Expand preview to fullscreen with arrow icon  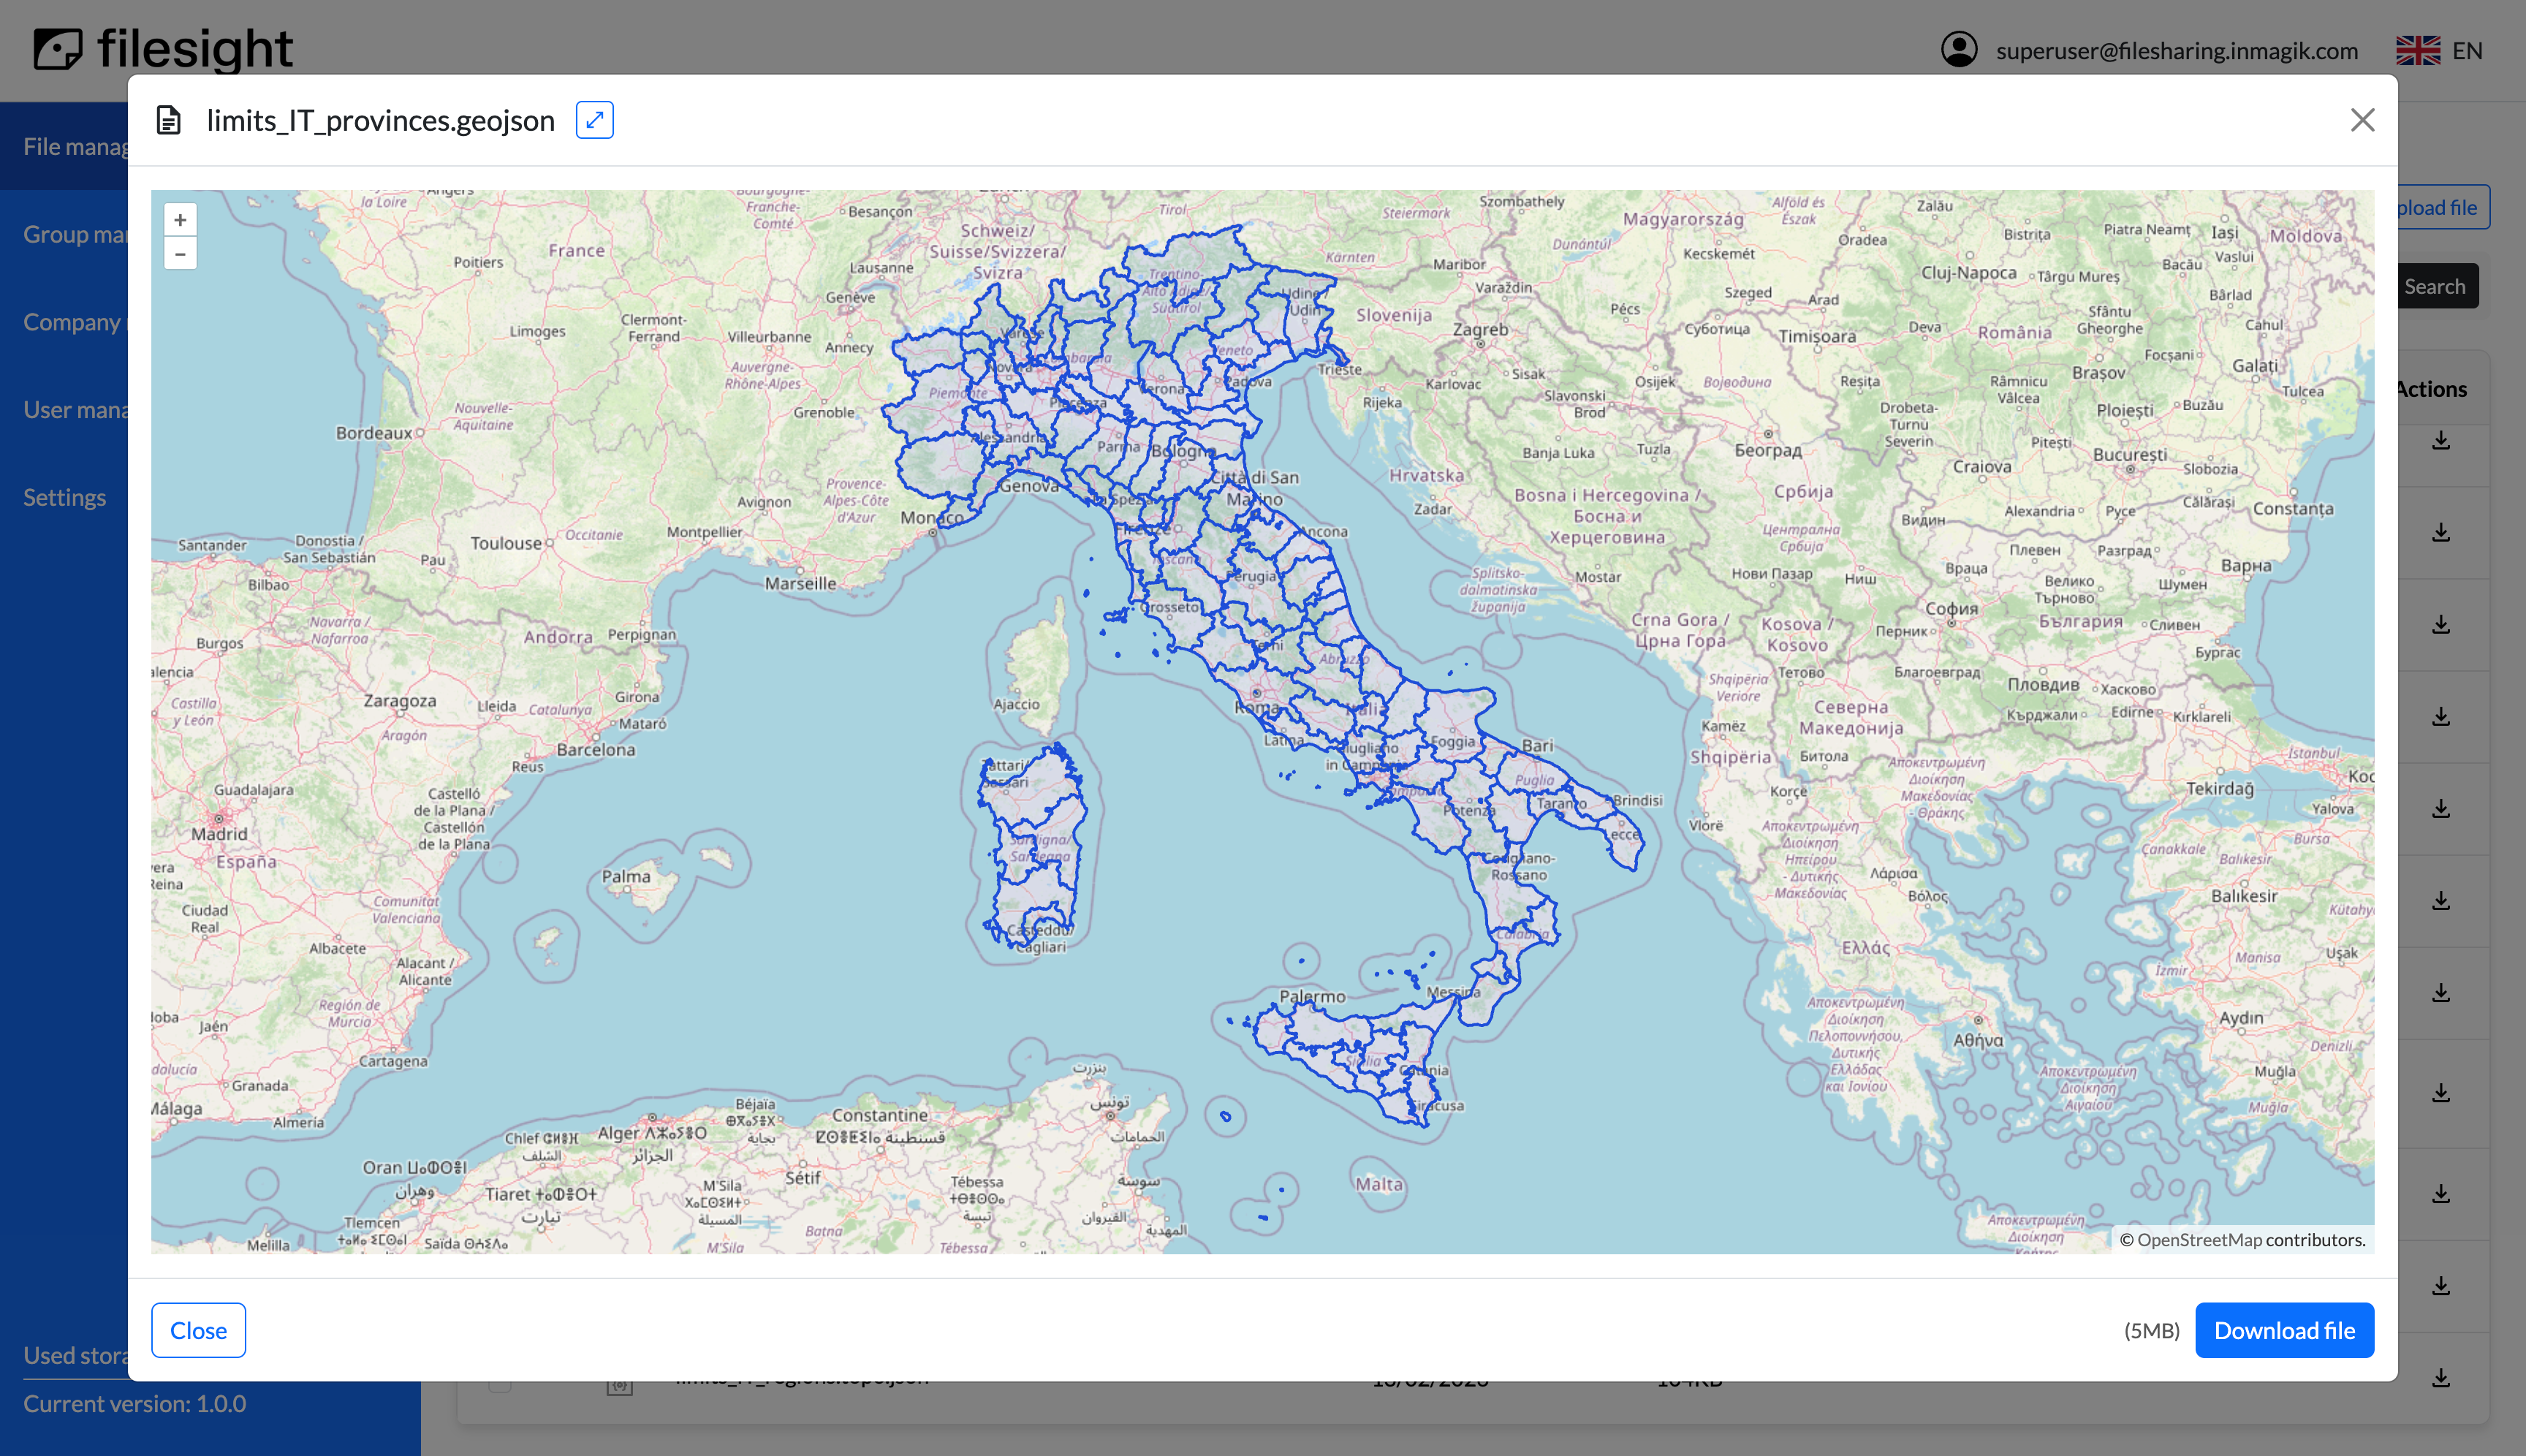point(594,120)
